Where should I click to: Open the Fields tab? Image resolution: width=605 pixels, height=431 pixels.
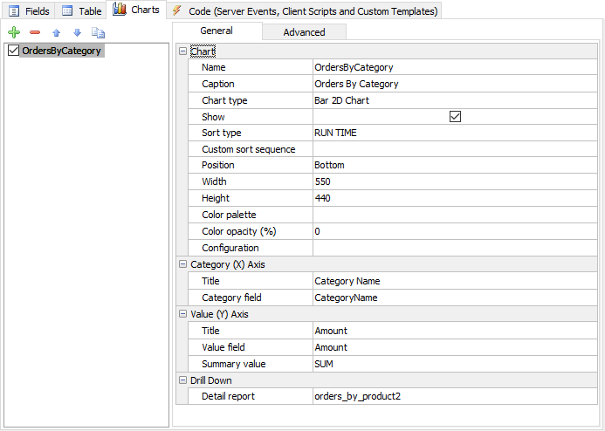[29, 11]
